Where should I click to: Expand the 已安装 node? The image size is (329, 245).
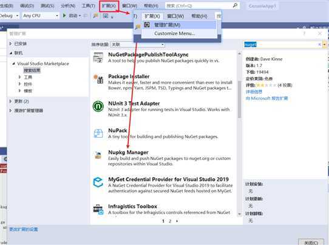pyautogui.click(x=10, y=44)
